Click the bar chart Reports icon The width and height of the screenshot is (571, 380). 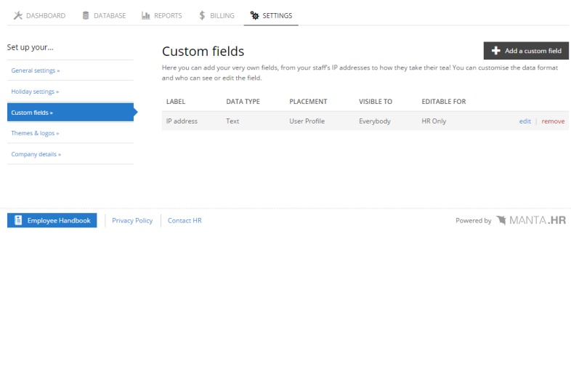pyautogui.click(x=146, y=15)
